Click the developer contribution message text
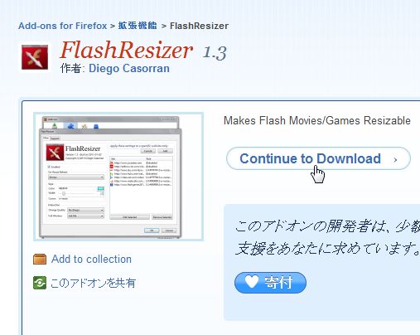Viewport: 420px width, 335px height. tap(327, 237)
